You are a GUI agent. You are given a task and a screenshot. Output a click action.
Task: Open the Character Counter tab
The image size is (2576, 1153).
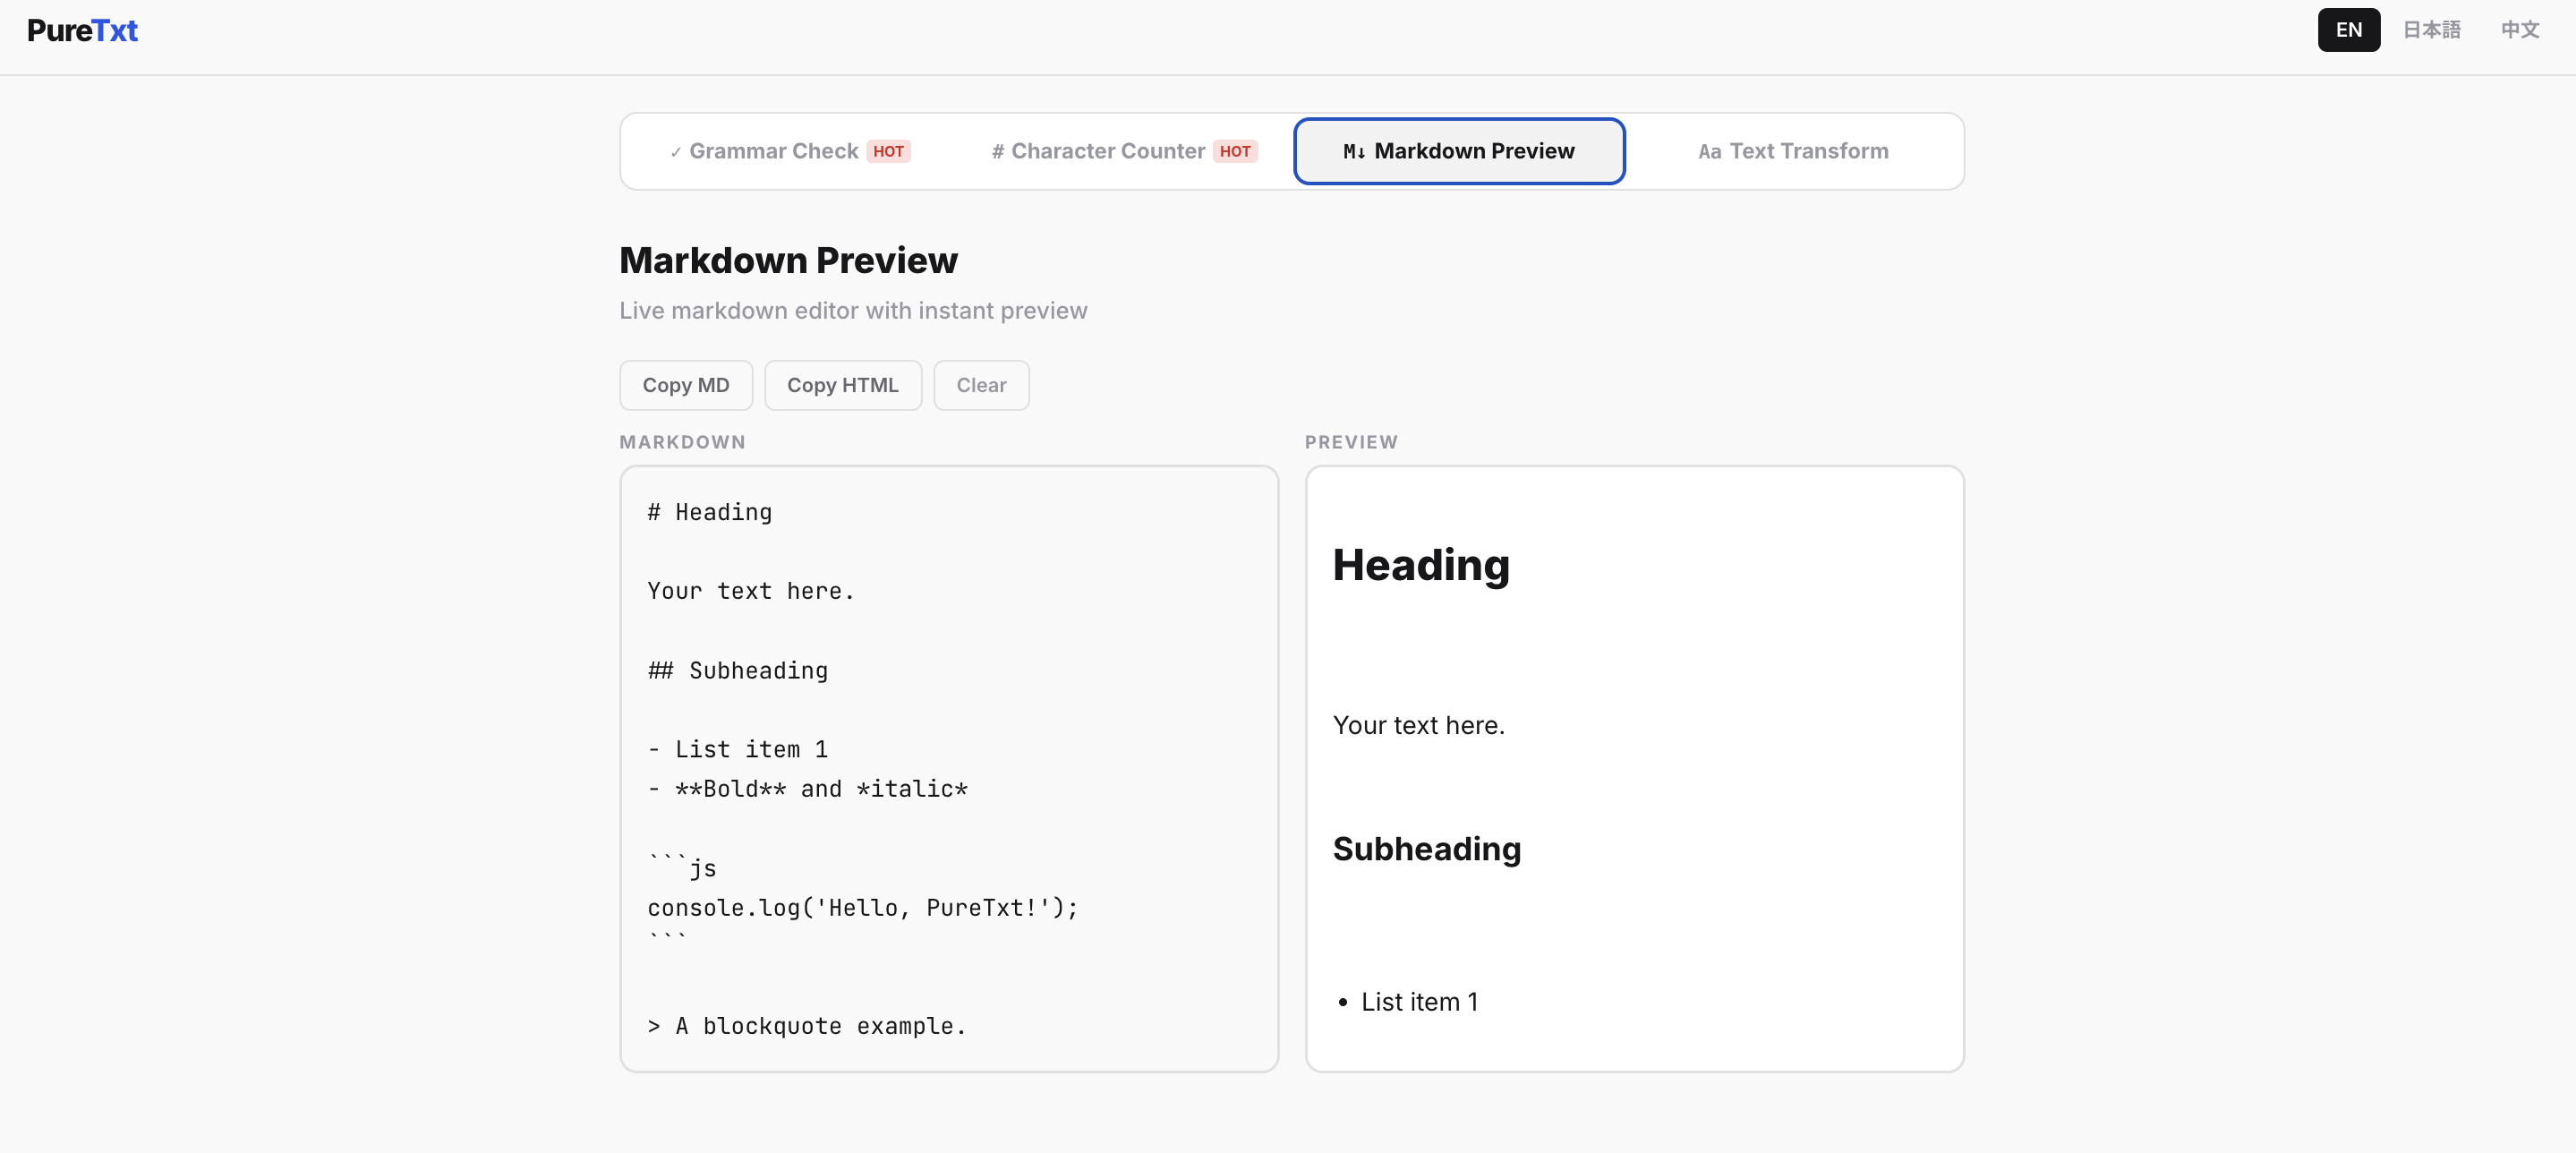[1108, 151]
